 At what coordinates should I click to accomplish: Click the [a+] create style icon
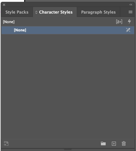click(x=119, y=21)
